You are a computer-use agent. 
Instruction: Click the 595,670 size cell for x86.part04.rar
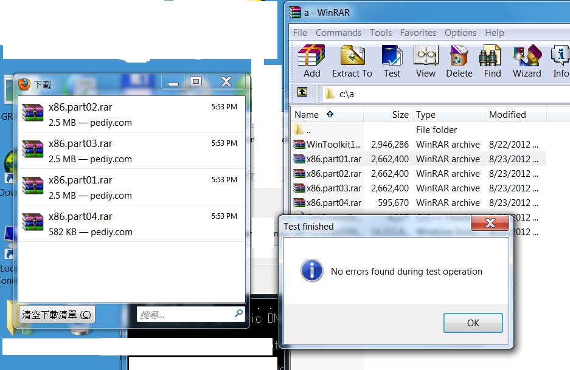click(x=394, y=202)
